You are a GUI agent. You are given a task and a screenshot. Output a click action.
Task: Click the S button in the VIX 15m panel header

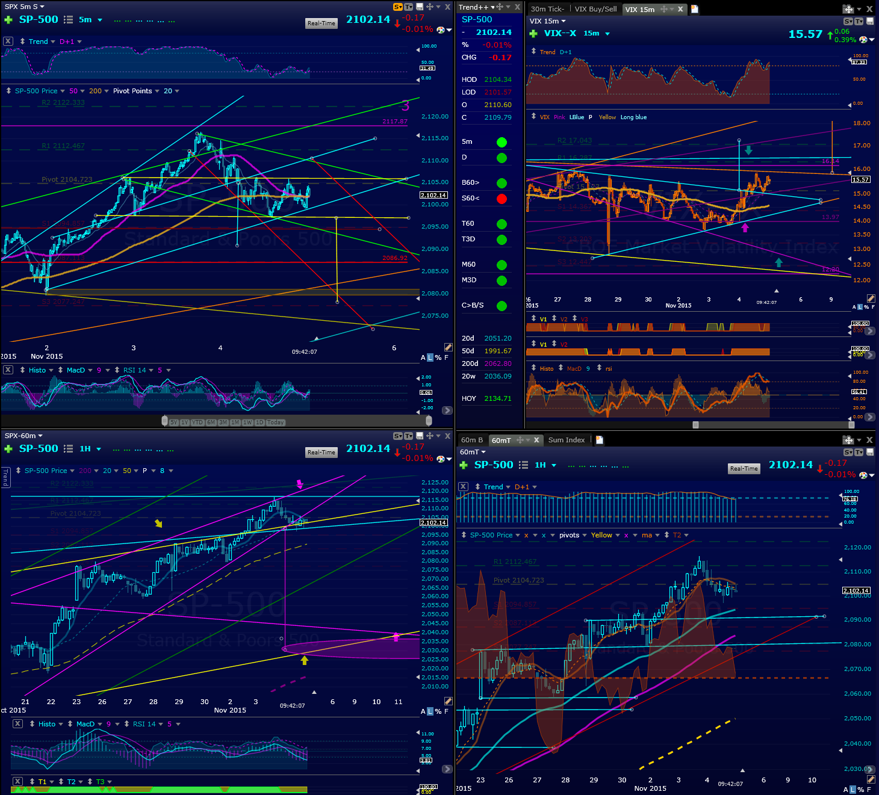[x=848, y=21]
